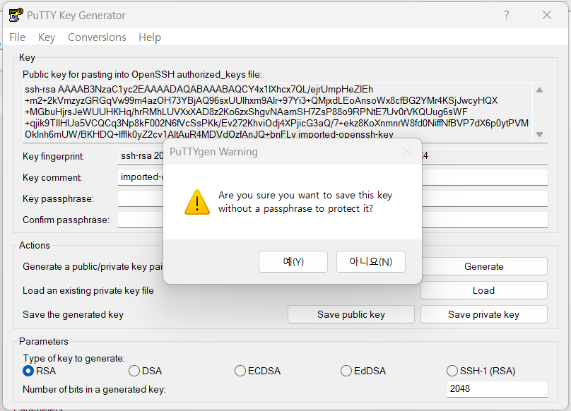The height and width of the screenshot is (411, 571).
Task: Select the RSA key type
Action: (40, 371)
